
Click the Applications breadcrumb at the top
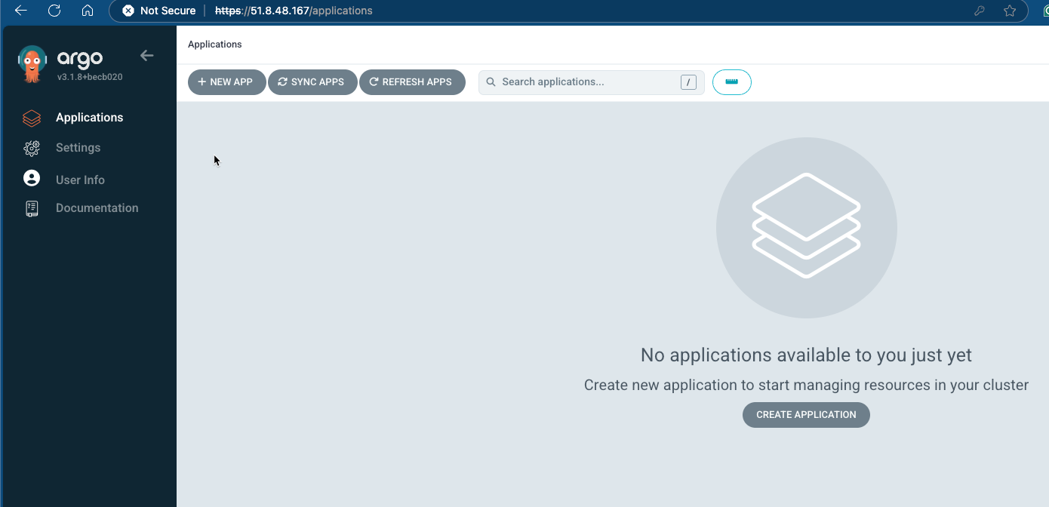coord(215,45)
